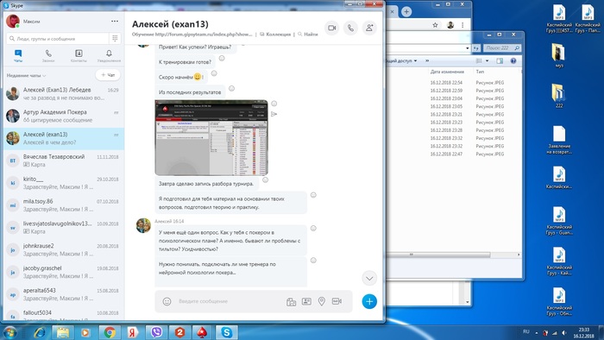Click the Введите сообщение input field
This screenshot has width=604, height=340.
[230, 301]
